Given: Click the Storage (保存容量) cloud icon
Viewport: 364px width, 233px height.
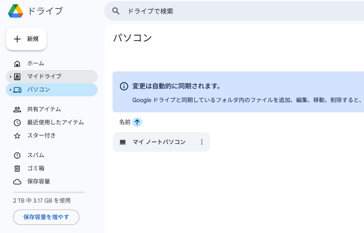Looking at the screenshot, I should tap(17, 181).
